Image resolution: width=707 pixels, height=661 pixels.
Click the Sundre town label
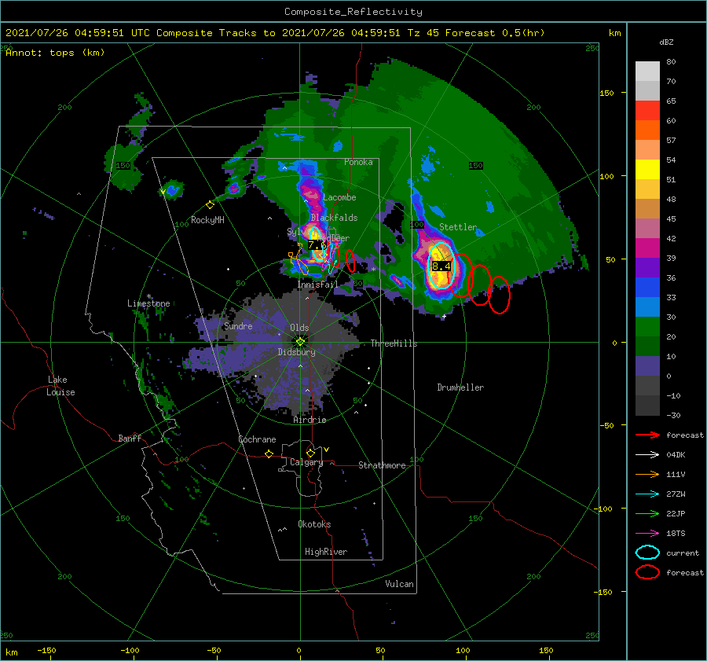[x=238, y=325]
